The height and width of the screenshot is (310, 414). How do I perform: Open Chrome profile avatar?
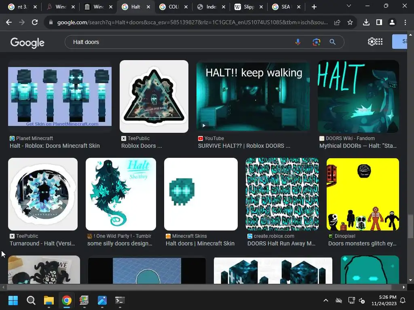[392, 23]
